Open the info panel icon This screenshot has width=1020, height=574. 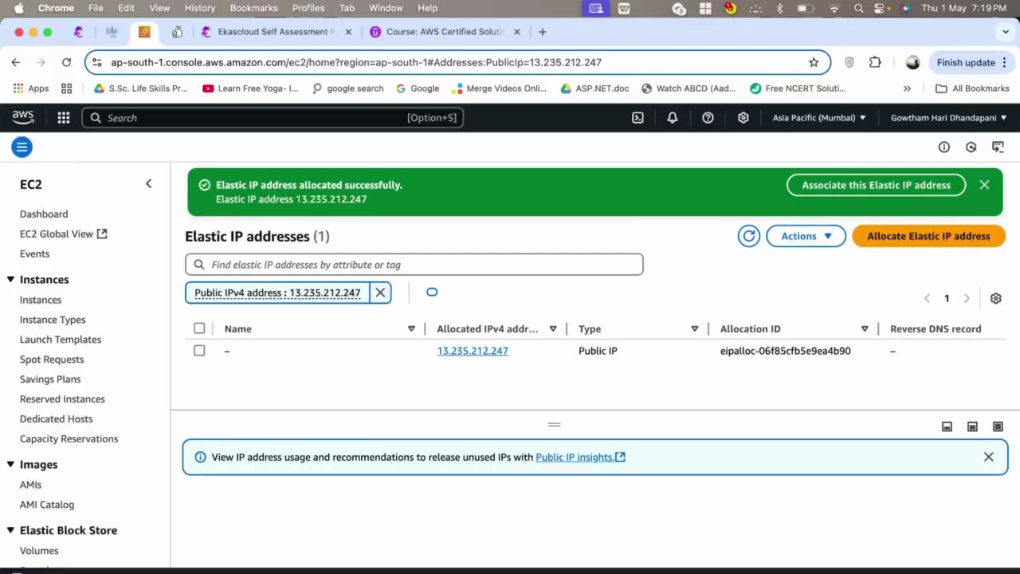click(944, 147)
